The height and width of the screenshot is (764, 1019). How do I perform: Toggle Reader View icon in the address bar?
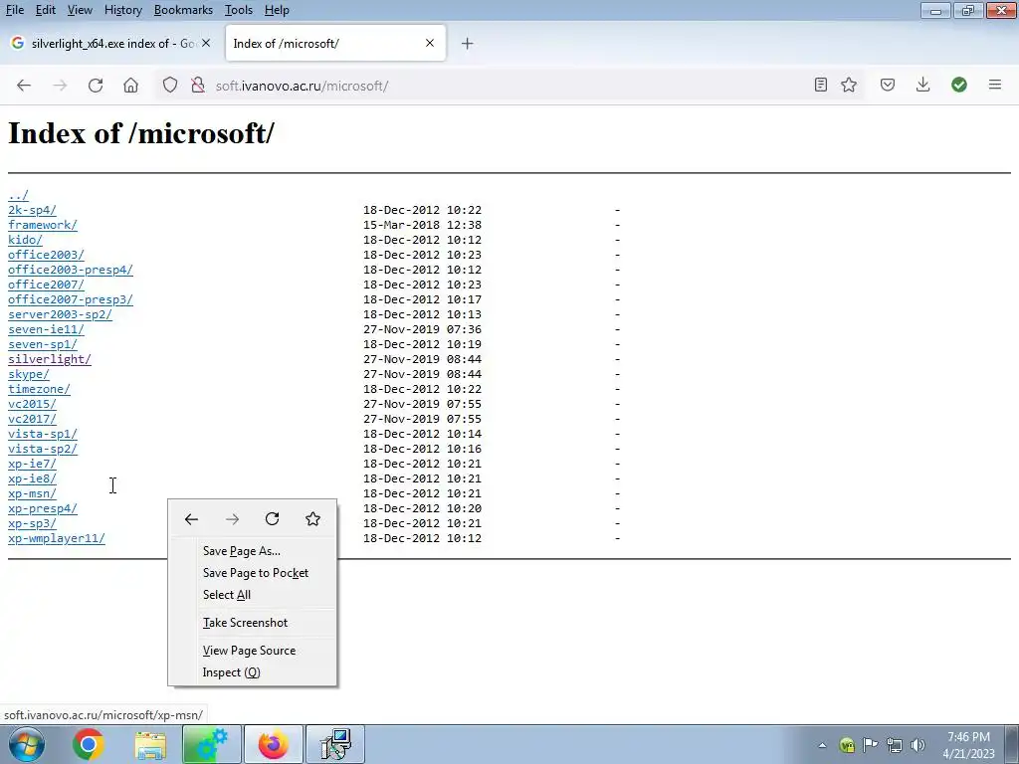(821, 86)
